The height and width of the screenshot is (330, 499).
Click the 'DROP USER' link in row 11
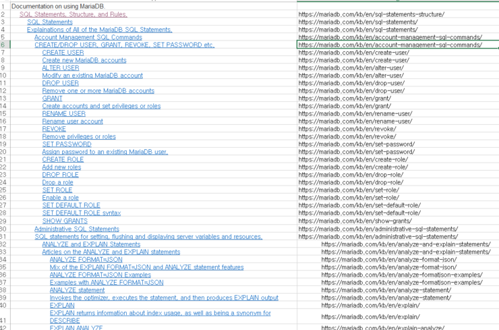(x=60, y=83)
